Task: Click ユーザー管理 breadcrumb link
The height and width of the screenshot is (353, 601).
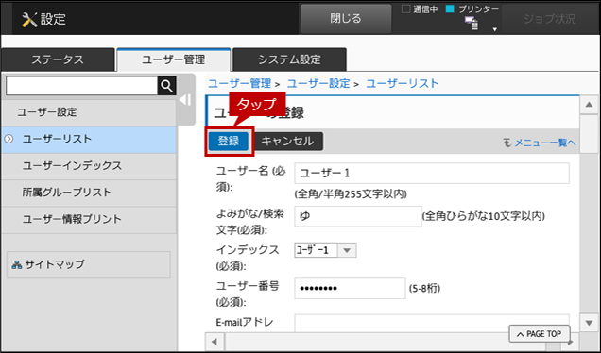Action: point(240,83)
